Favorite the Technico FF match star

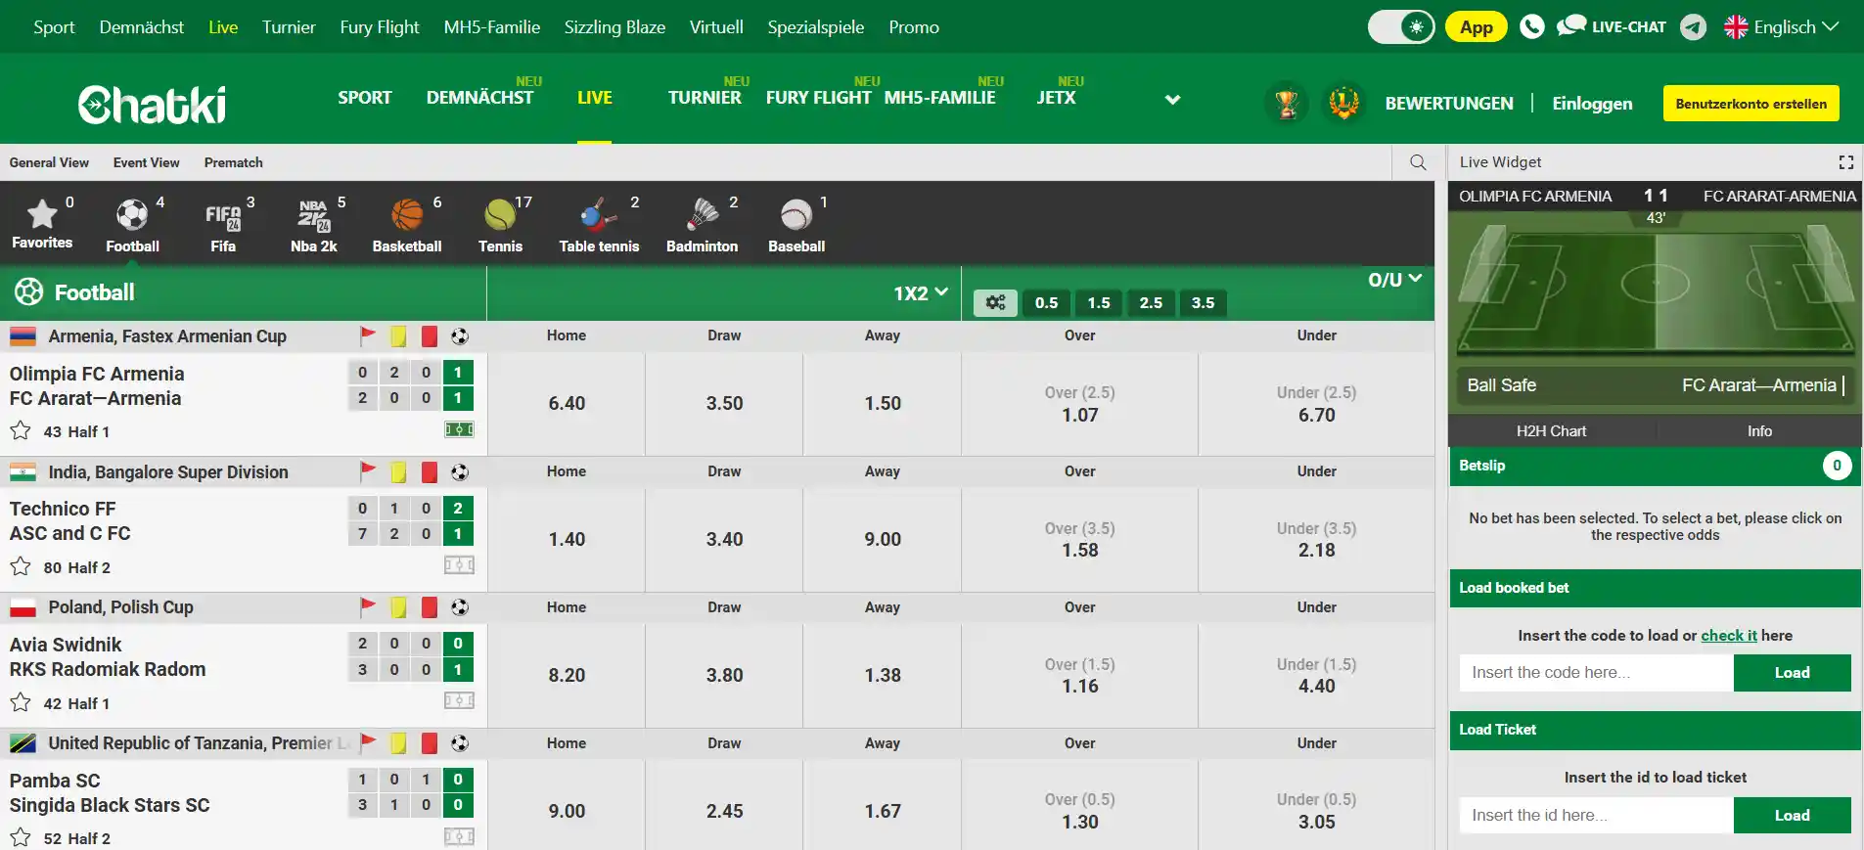tap(21, 566)
